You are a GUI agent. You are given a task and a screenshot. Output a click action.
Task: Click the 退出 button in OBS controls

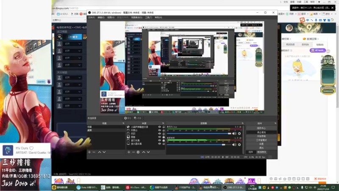click(261, 148)
